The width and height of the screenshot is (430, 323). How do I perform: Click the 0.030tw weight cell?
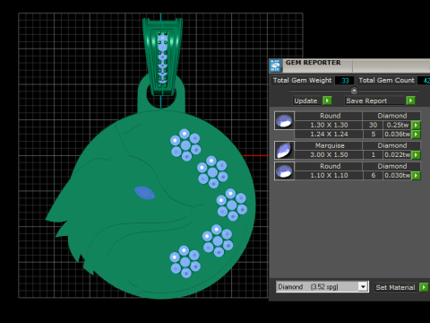[x=398, y=176]
